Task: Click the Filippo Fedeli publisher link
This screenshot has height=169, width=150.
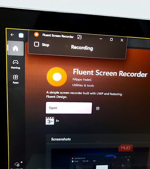Action: coord(82,79)
